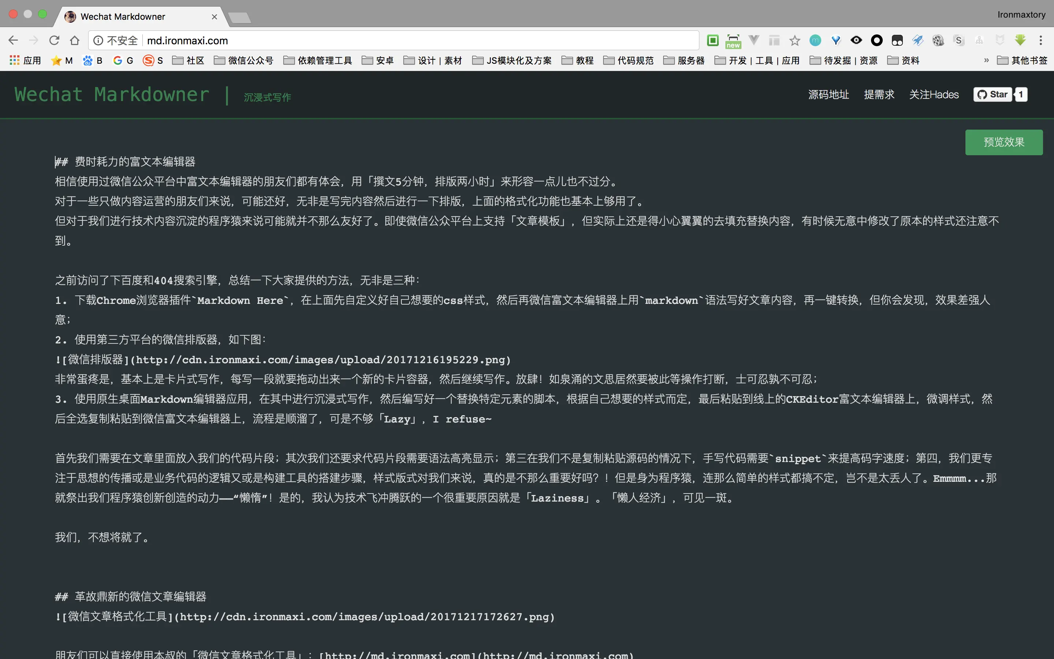Click the green download arrow extension icon
The width and height of the screenshot is (1054, 659).
[x=1020, y=40]
